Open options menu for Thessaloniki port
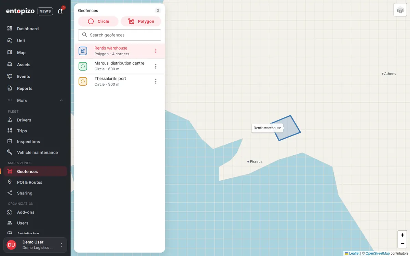Image resolution: width=410 pixels, height=256 pixels. pyautogui.click(x=156, y=81)
